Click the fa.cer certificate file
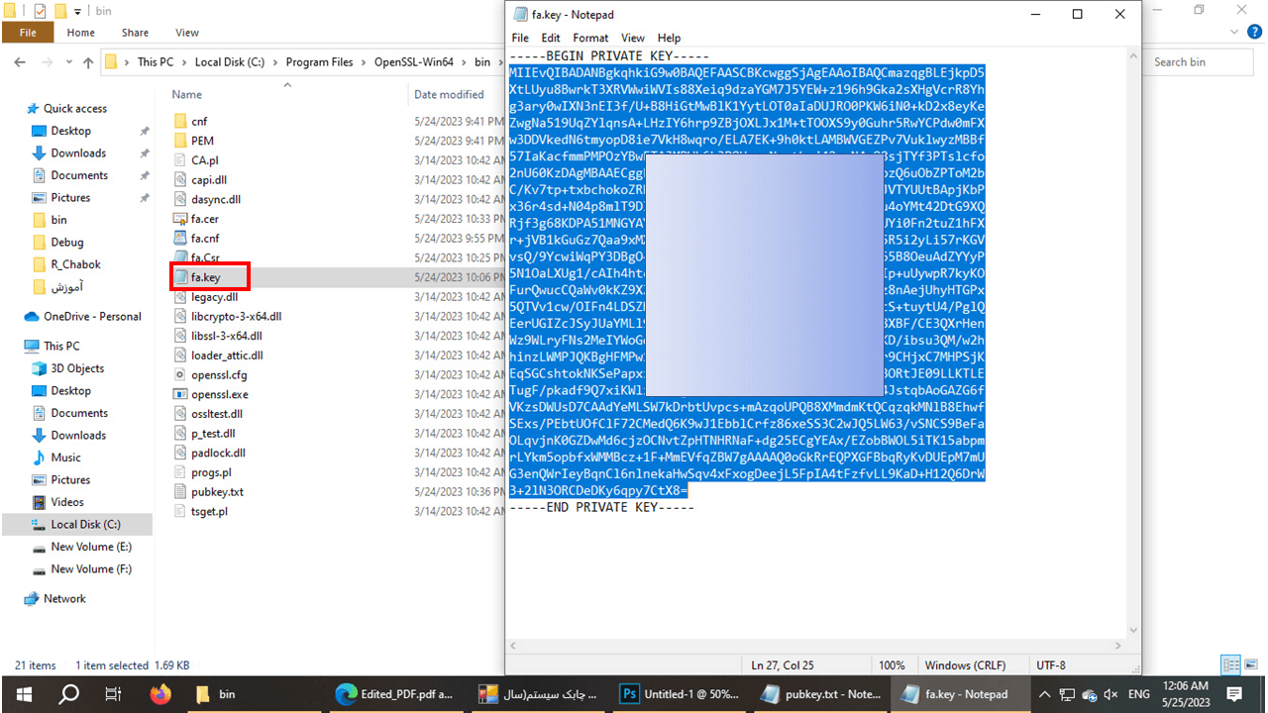This screenshot has height=713, width=1268. (204, 219)
